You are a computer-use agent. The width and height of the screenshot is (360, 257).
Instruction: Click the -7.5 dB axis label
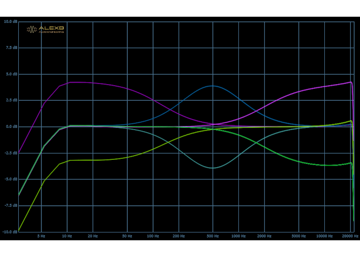[11, 205]
